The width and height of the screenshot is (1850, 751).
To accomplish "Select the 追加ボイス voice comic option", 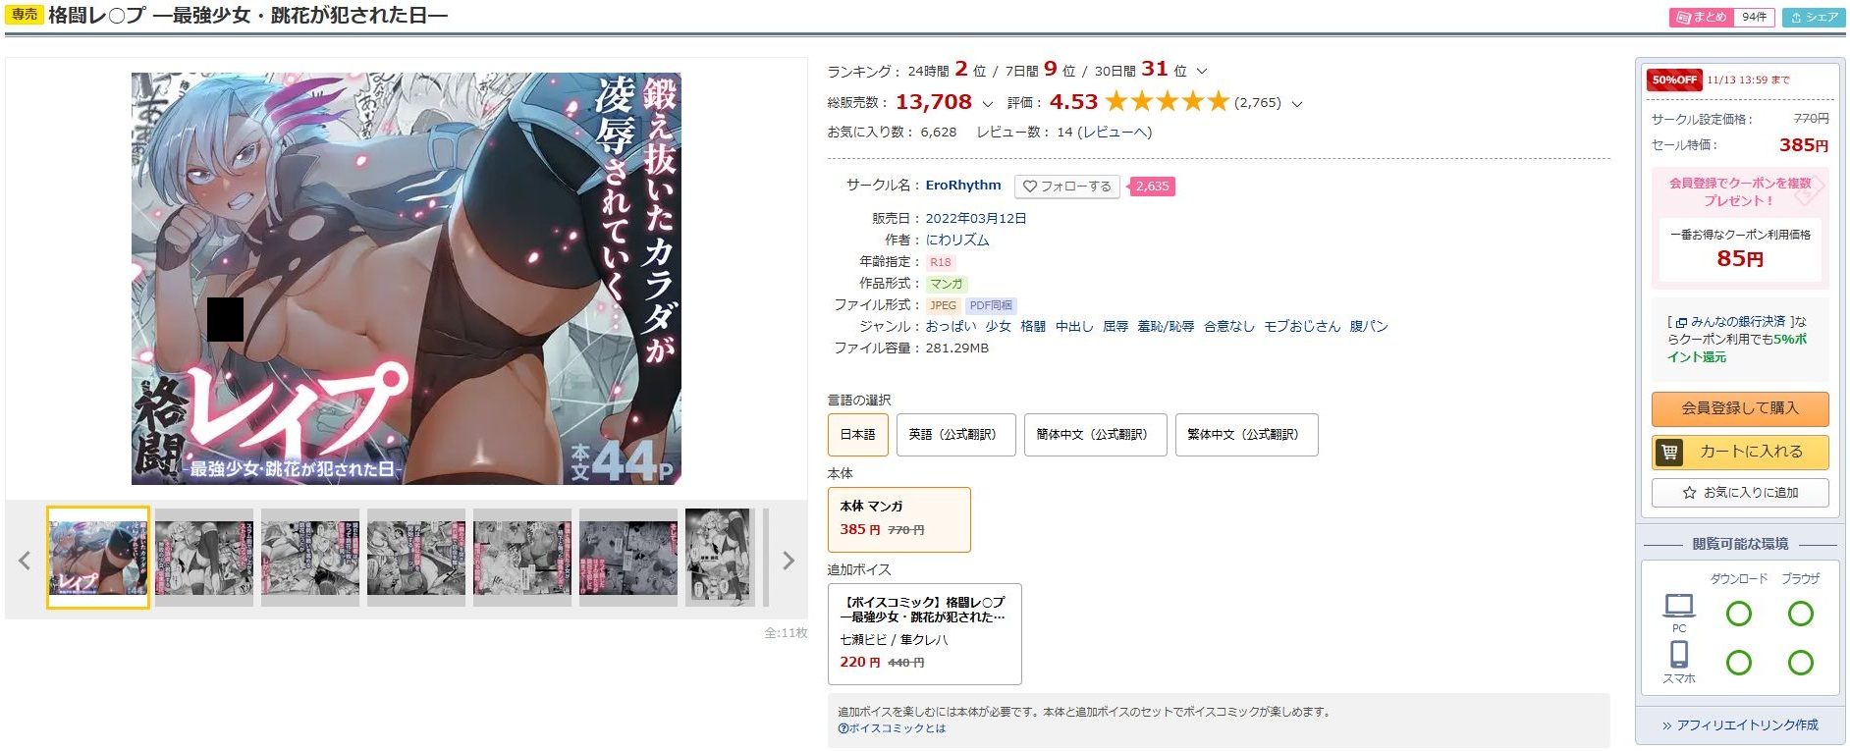I will [x=925, y=634].
